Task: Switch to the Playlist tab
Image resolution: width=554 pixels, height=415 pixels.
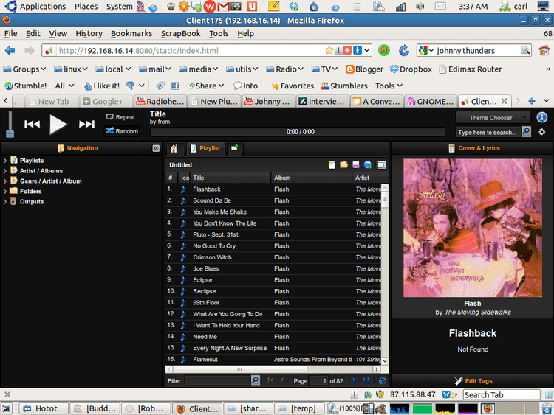Action: [x=205, y=148]
